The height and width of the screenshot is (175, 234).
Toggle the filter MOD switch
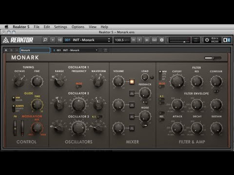pyautogui.click(x=161, y=87)
